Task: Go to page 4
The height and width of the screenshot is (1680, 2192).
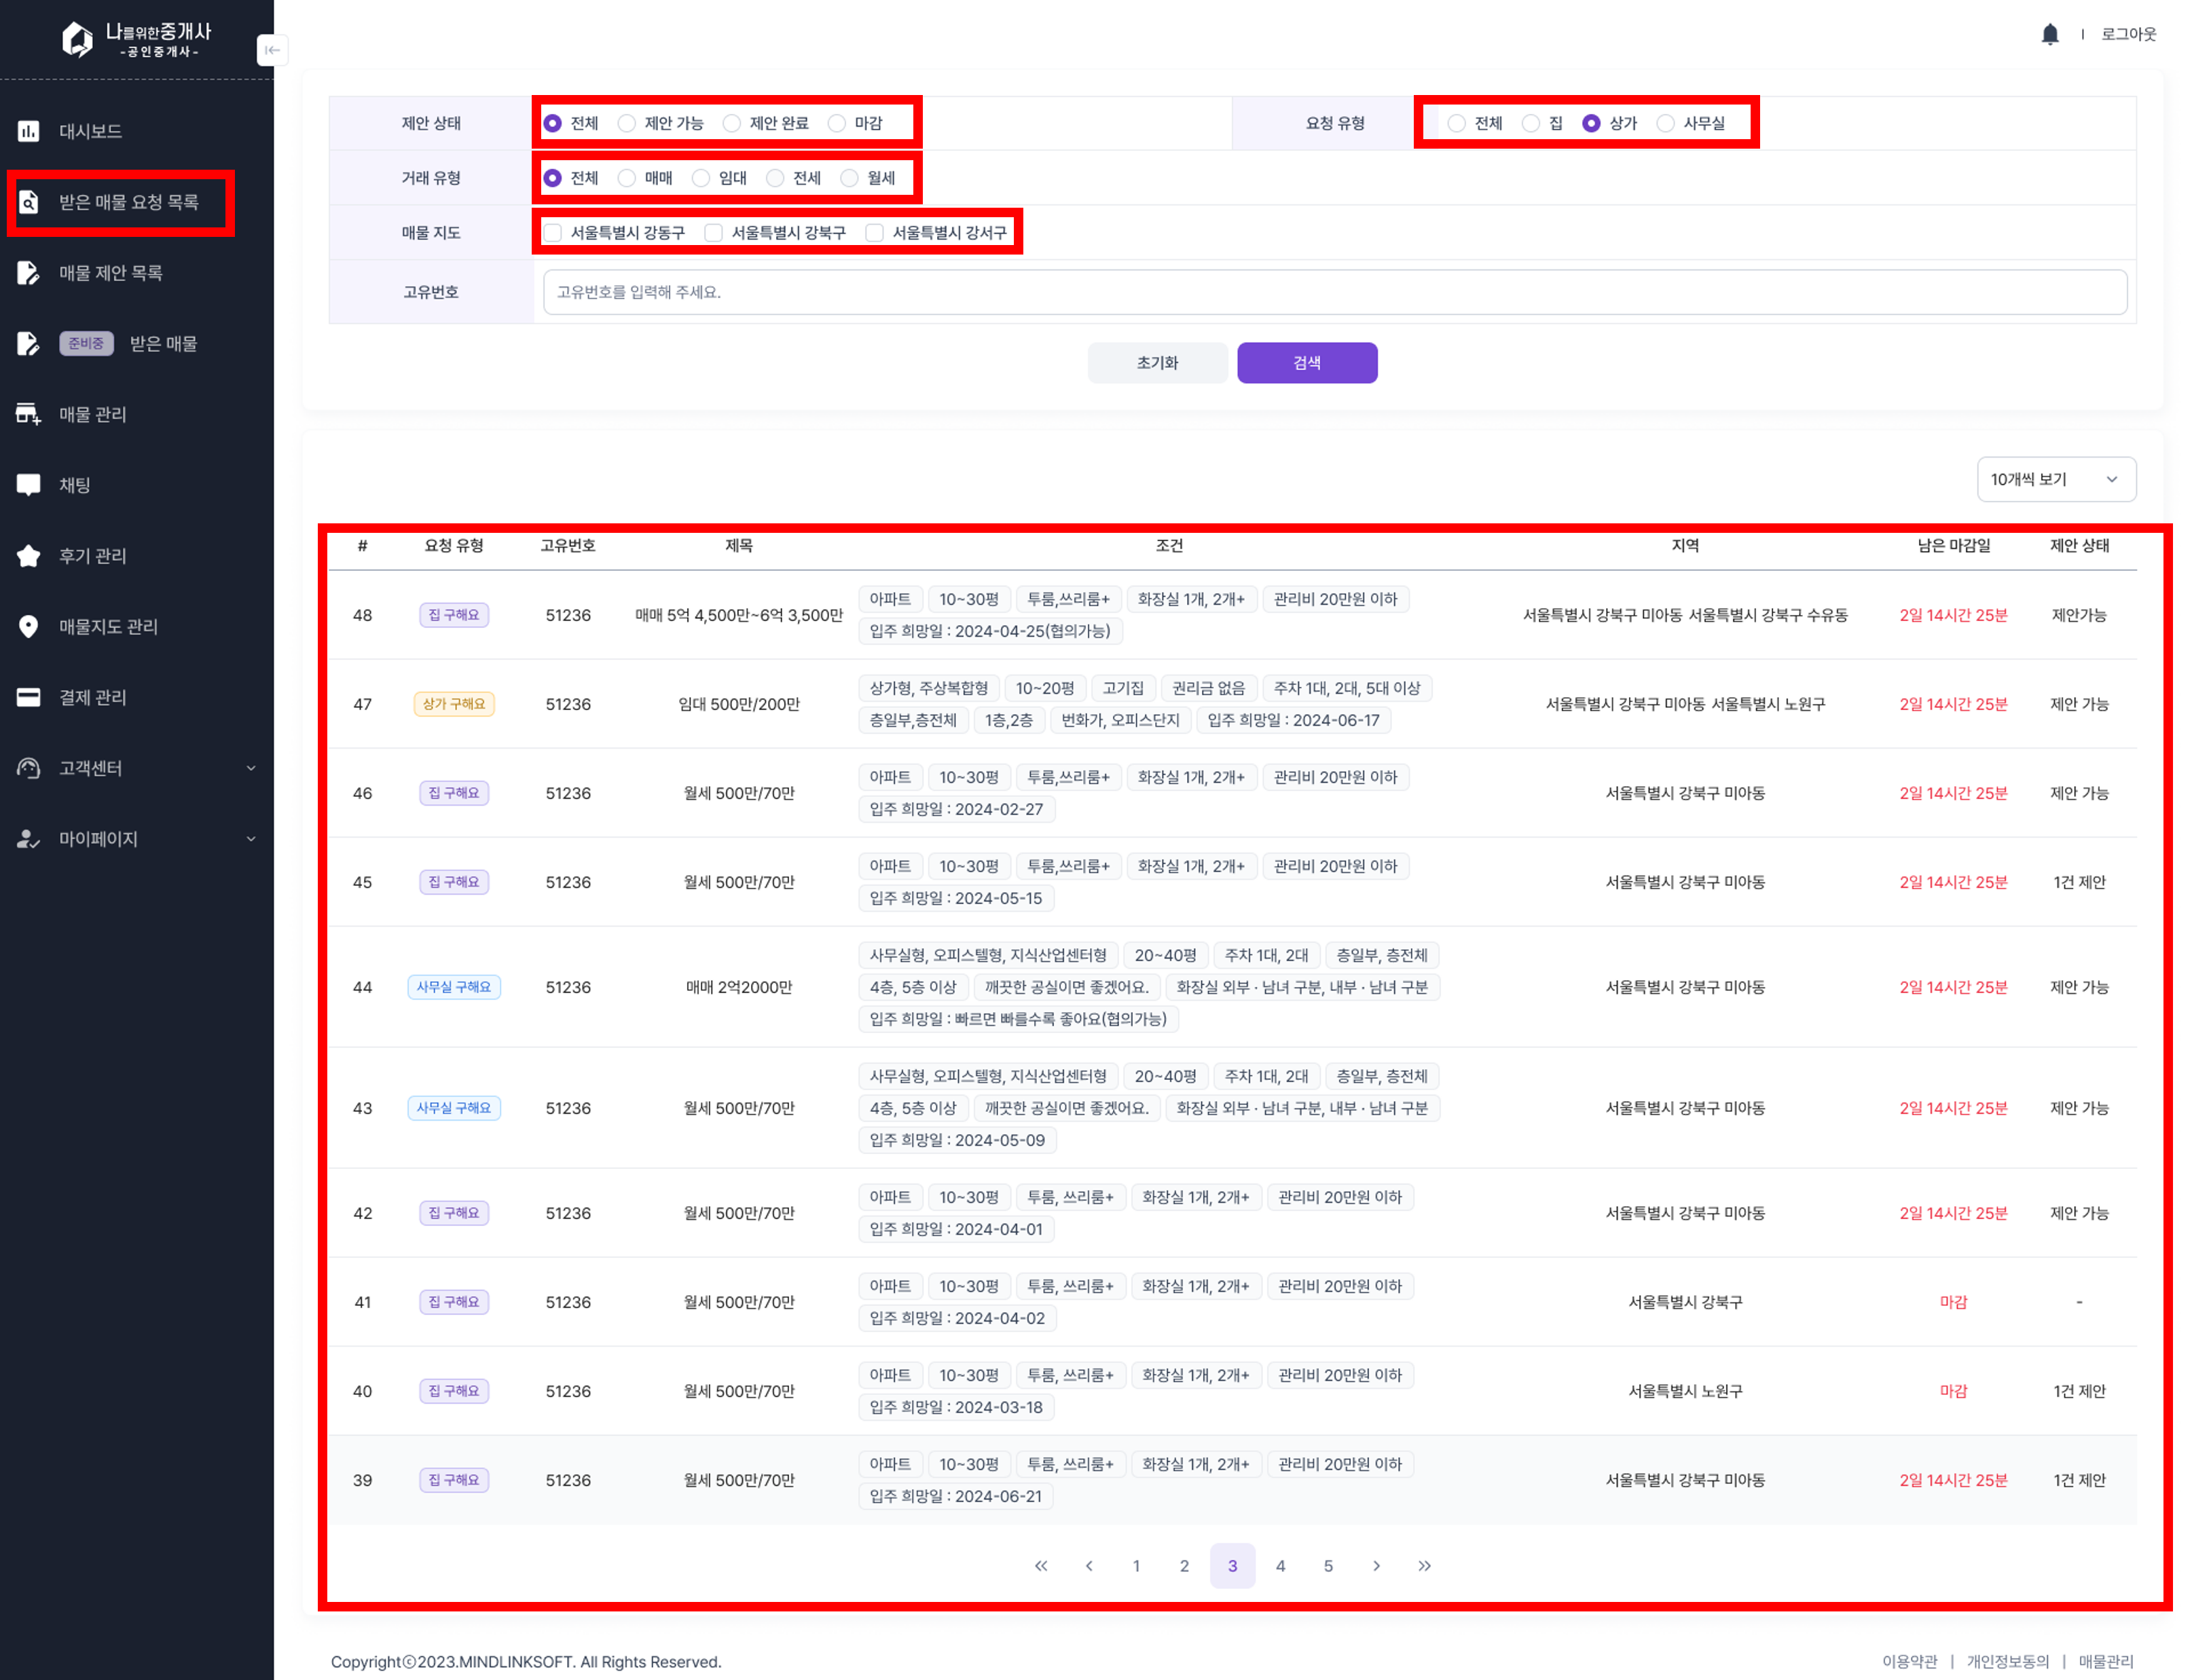Action: click(1281, 1566)
